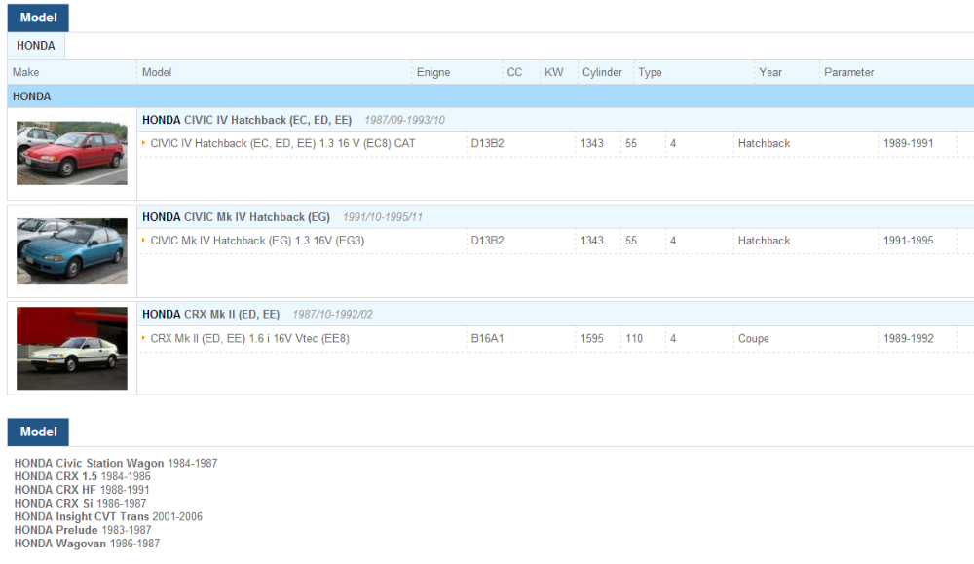Select HONDA Civic Station Wagon 1984-1987 entry

pyautogui.click(x=115, y=463)
